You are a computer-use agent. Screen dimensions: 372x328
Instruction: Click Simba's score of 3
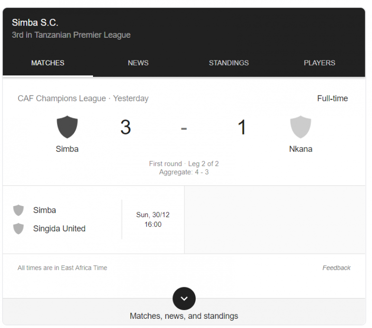coord(125,127)
